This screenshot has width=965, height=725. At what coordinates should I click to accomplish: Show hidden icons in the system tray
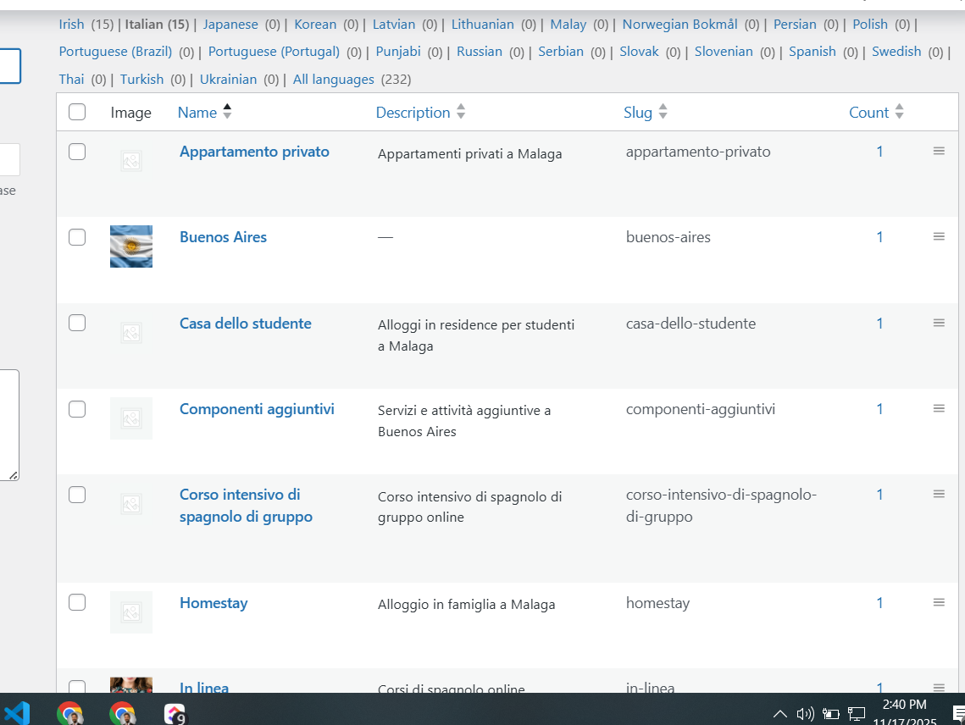coord(780,713)
